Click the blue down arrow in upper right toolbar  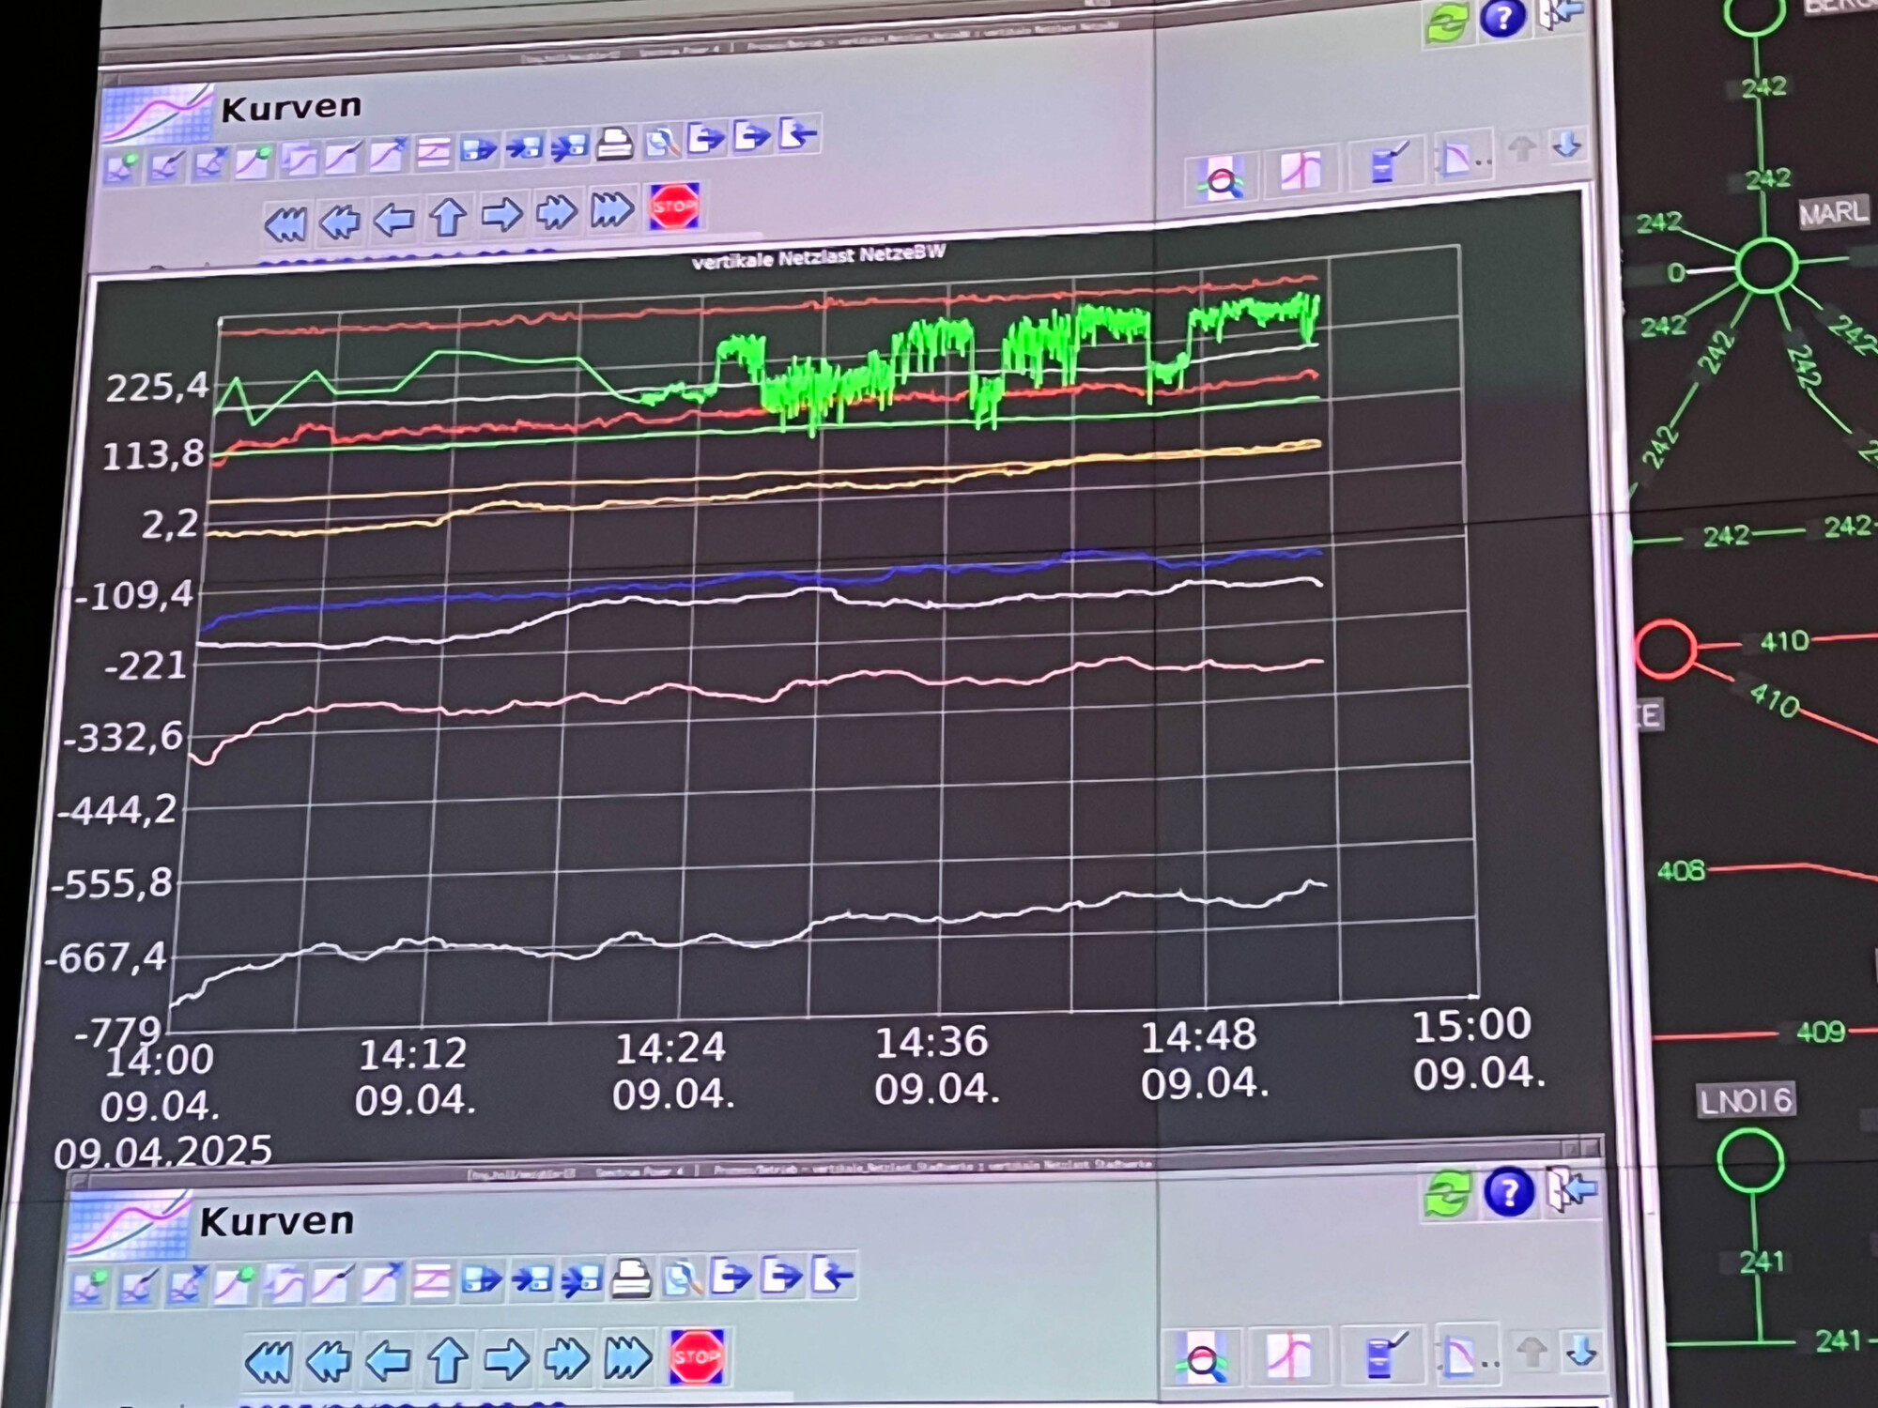click(1566, 145)
